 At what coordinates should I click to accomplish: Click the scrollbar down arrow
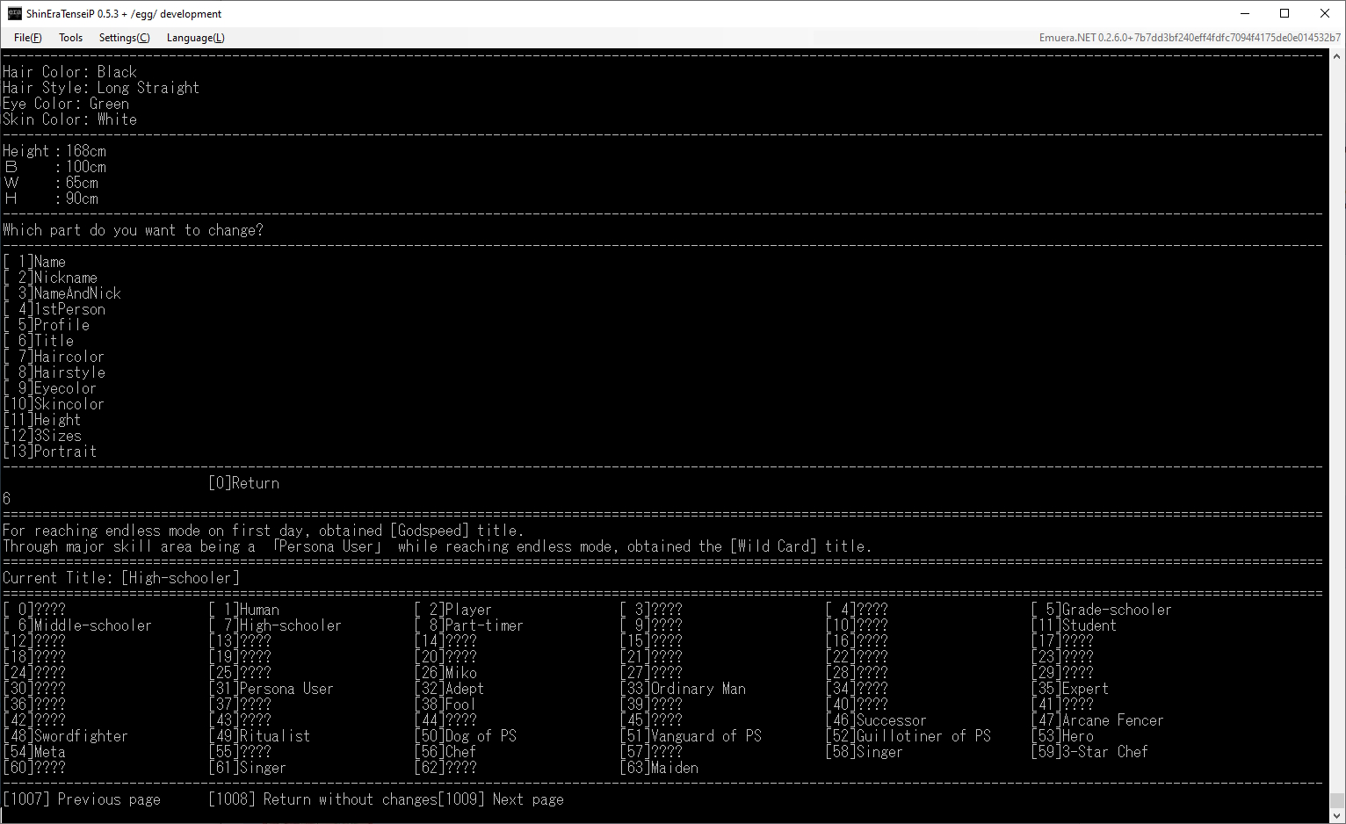coord(1337,816)
